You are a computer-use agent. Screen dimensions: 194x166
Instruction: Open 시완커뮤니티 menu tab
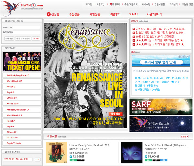pyautogui.click(x=155, y=14)
